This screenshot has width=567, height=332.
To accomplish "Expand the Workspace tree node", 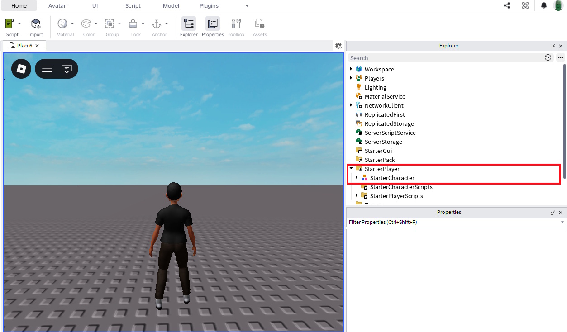I will (x=351, y=69).
